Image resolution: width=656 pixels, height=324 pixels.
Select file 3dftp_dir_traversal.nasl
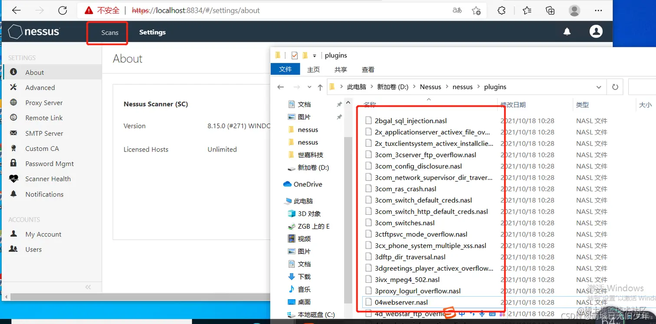(410, 257)
